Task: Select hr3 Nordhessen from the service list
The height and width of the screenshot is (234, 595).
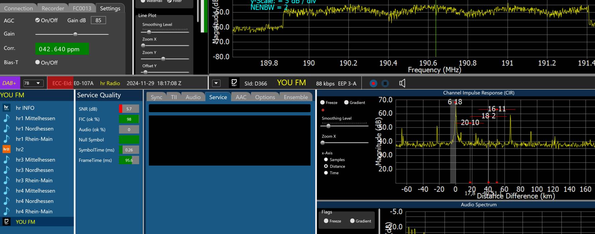Action: pyautogui.click(x=34, y=170)
